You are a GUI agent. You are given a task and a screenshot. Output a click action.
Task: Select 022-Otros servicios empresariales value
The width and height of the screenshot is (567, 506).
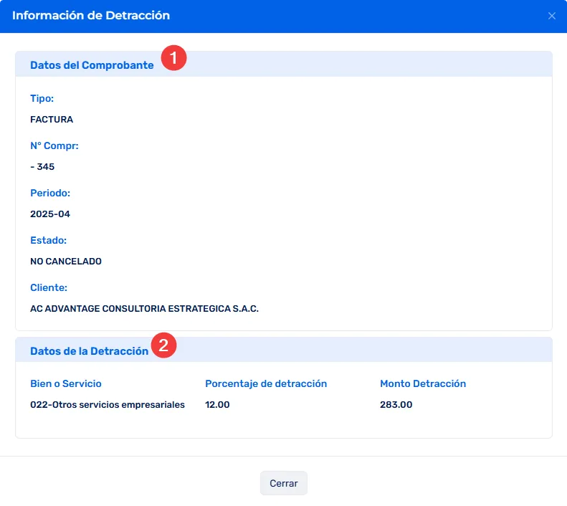tap(108, 405)
